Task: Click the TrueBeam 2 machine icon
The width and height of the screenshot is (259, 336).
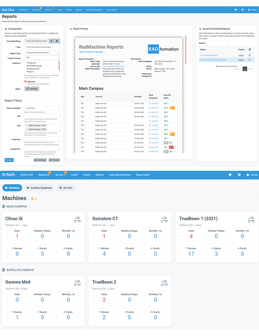Action: coord(164,283)
